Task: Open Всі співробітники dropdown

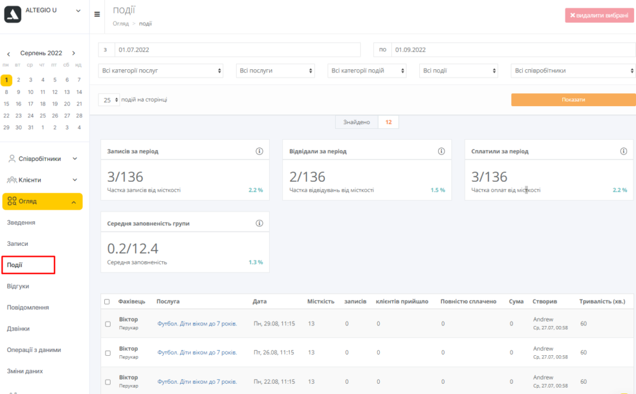Action: coord(573,71)
